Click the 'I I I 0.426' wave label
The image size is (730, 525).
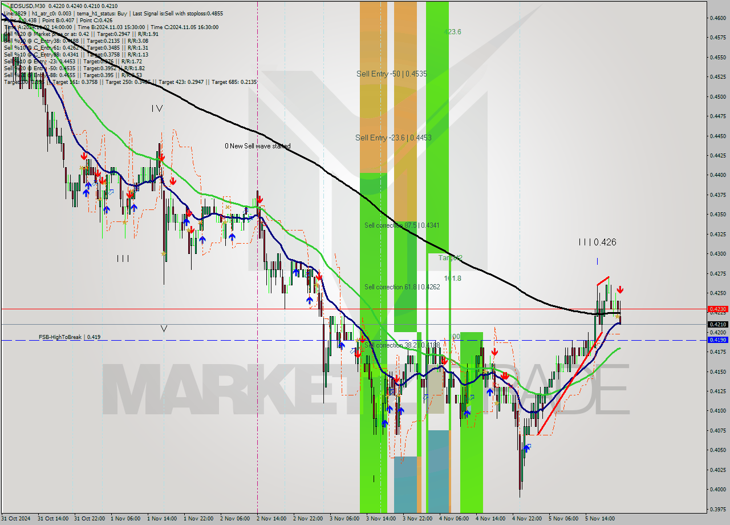pyautogui.click(x=597, y=242)
